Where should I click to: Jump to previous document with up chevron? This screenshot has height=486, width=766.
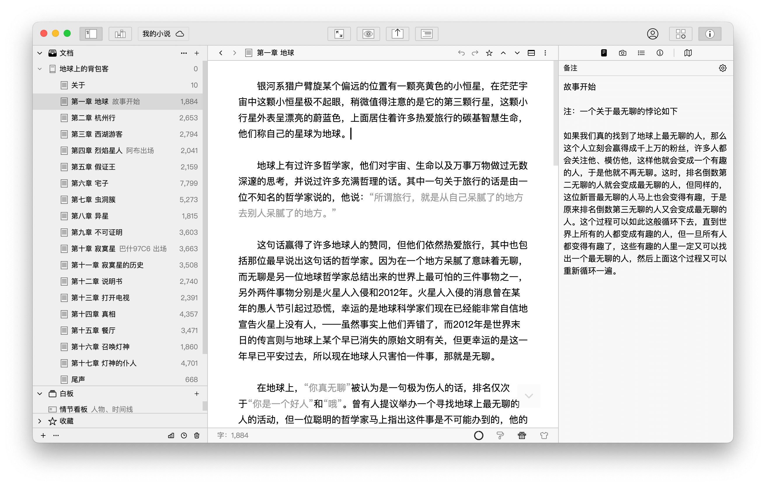[503, 53]
